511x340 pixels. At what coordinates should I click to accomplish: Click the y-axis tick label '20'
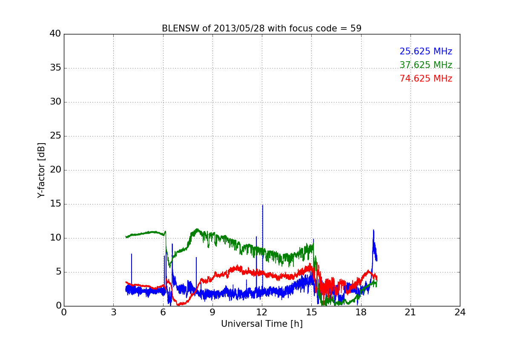coord(55,170)
